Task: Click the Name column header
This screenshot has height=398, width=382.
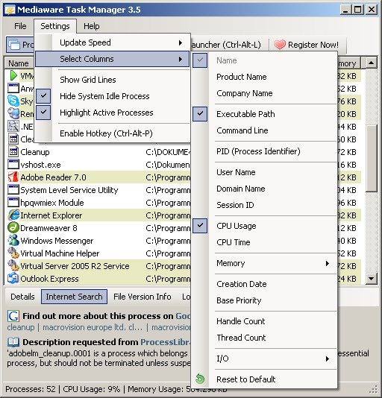Action: [x=19, y=63]
